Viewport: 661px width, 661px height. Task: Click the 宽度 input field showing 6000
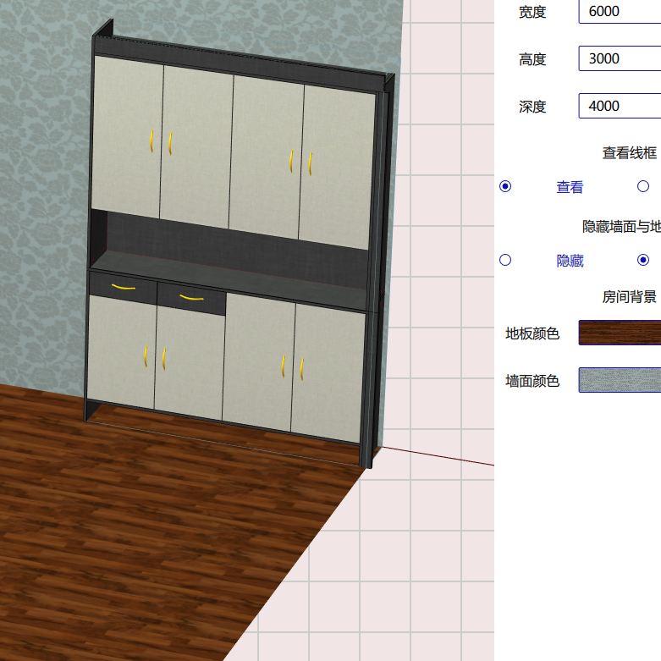(x=620, y=11)
